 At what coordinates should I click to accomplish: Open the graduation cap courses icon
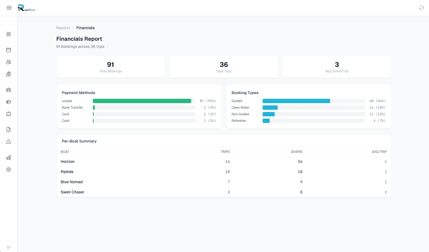9,102
